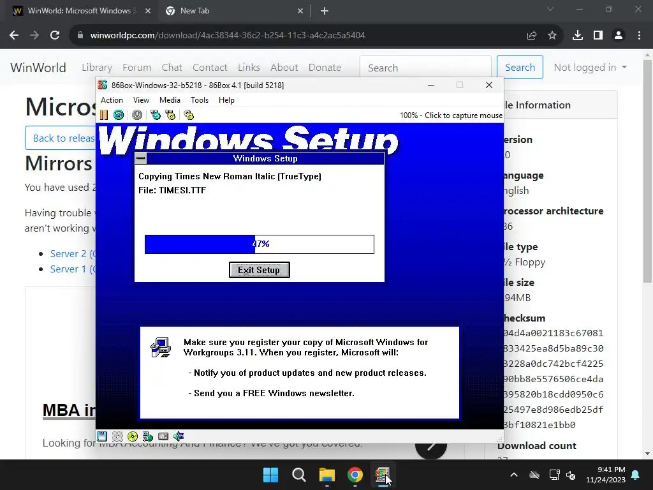The height and width of the screenshot is (490, 653).
Task: Click the empty second floppy drive icon
Action: coord(117,436)
